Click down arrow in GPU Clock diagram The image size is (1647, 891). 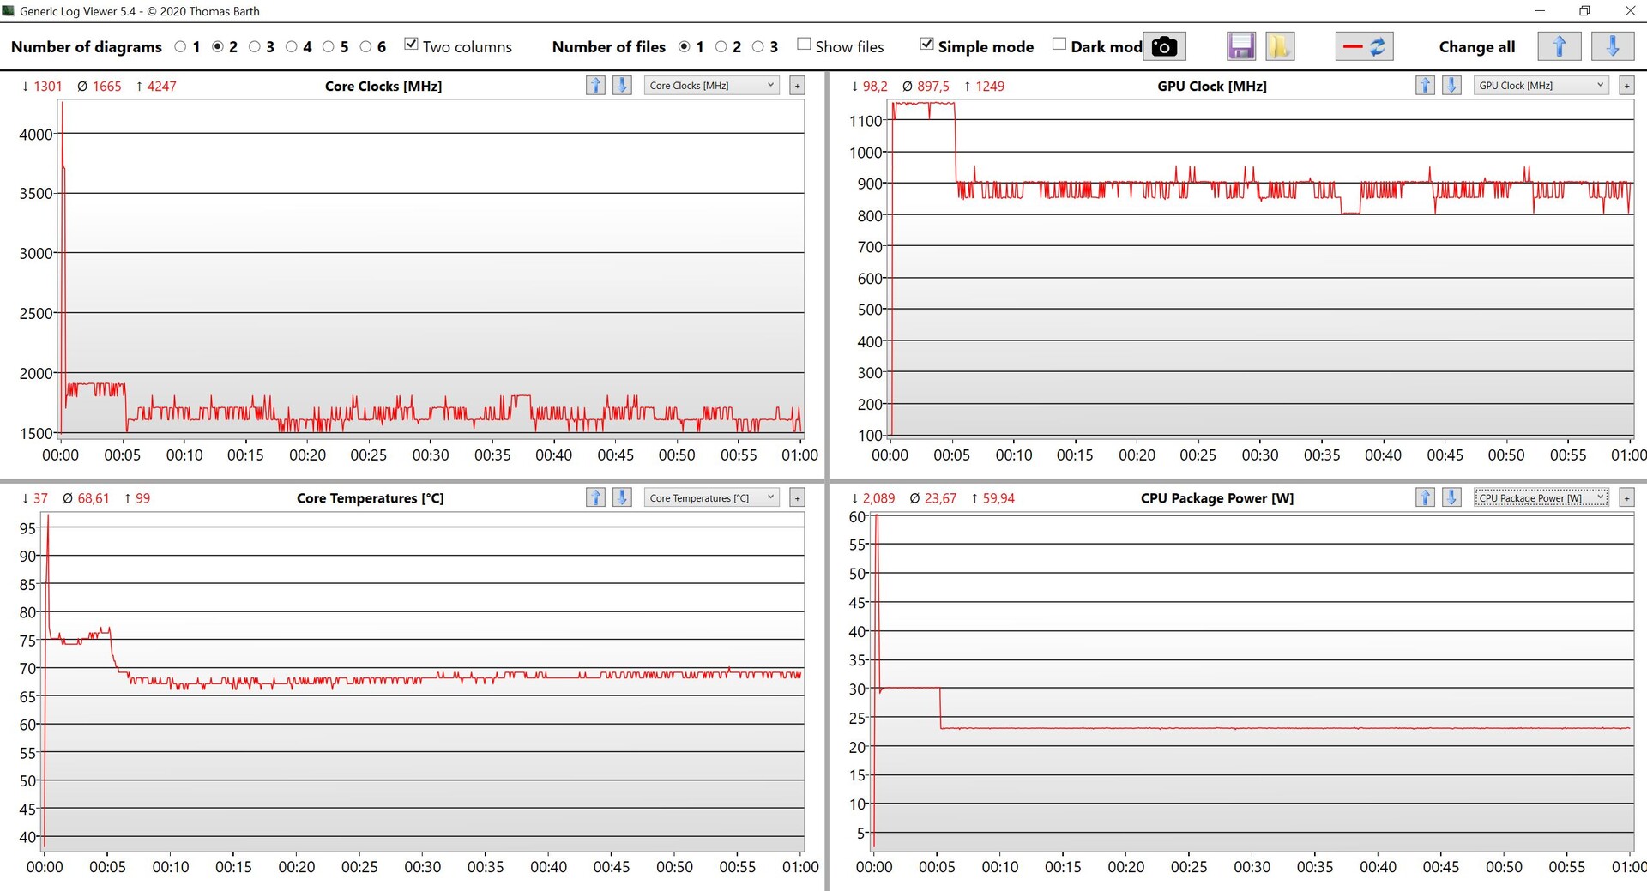(x=1451, y=86)
